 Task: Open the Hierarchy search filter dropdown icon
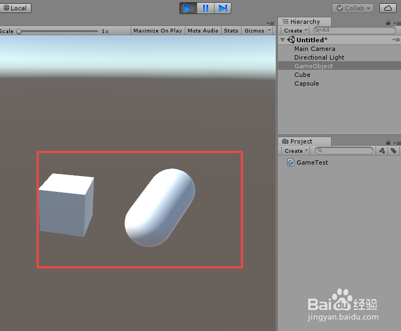[x=318, y=30]
